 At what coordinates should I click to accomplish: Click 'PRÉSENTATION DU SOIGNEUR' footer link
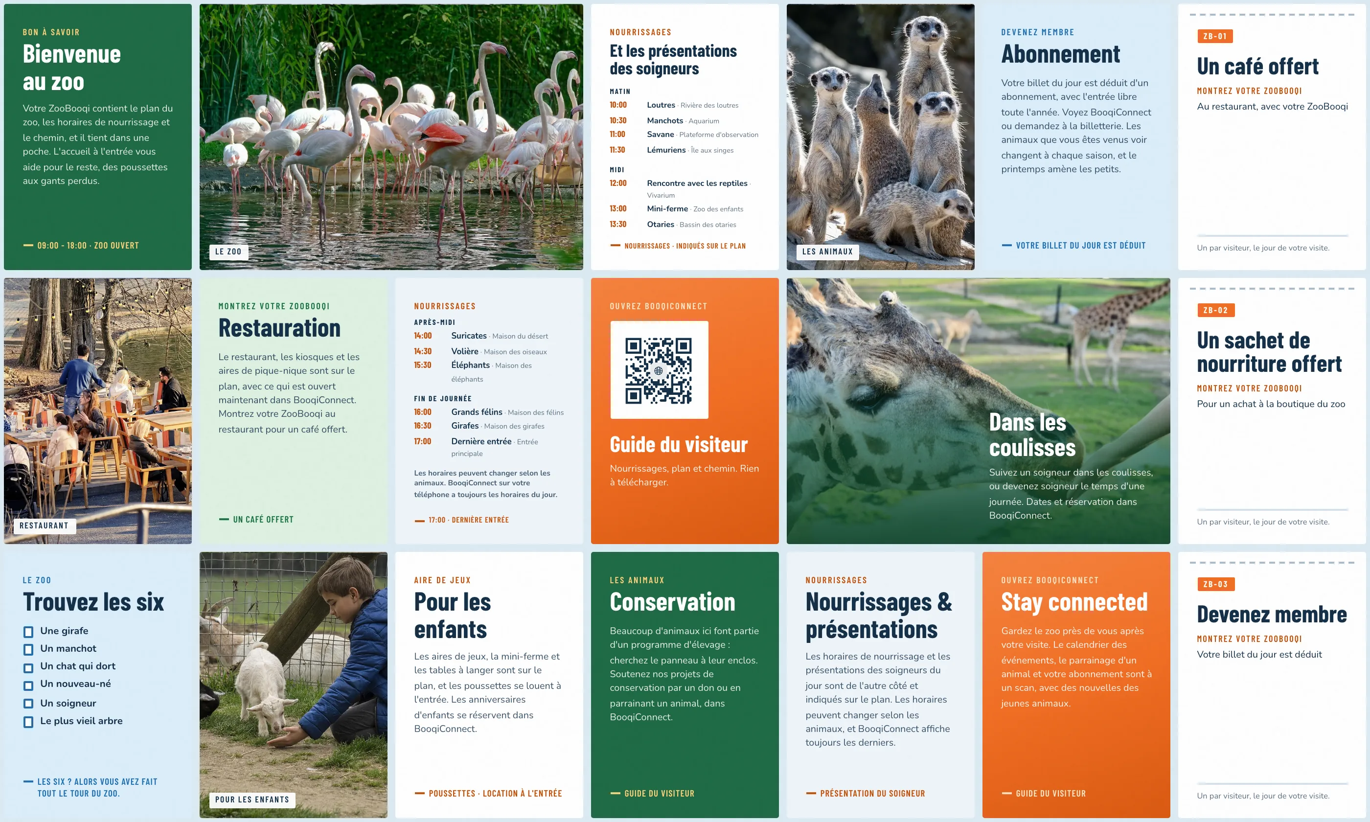872,793
